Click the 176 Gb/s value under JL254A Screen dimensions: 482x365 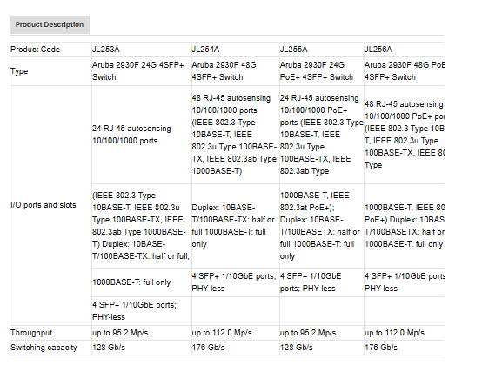(209, 348)
